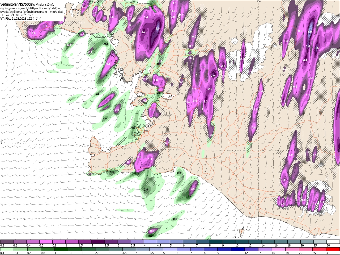Image resolution: width=340 pixels, height=255 pixels.
Task: Click the 'IT: Fös. 21. 03. 2025 12Z' line
Action: point(17,15)
